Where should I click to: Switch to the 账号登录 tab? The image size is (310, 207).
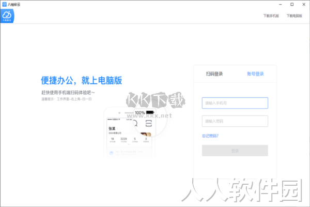click(255, 74)
